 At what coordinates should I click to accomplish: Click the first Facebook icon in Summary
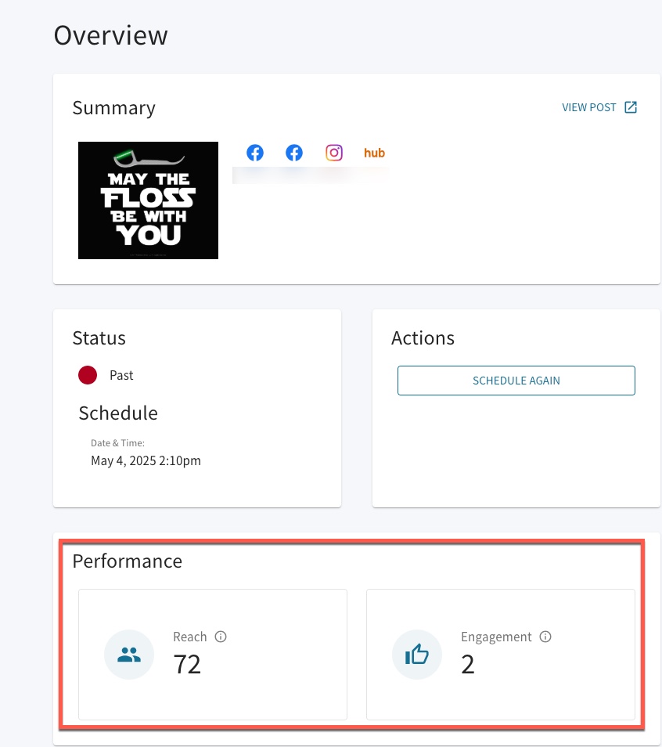click(x=255, y=153)
